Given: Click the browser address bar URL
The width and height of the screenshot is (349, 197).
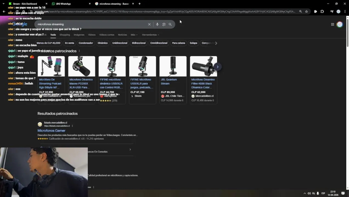Looking at the screenshot, I should point(165,11).
